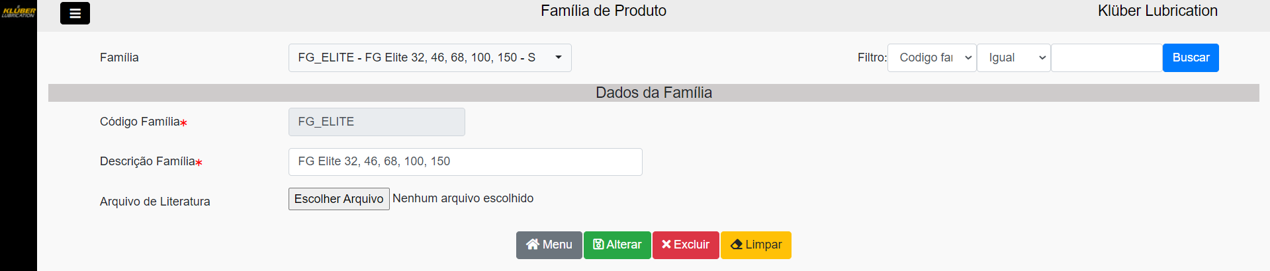Delete the family using Excluir
Image resolution: width=1270 pixels, height=271 pixels.
pyautogui.click(x=685, y=245)
